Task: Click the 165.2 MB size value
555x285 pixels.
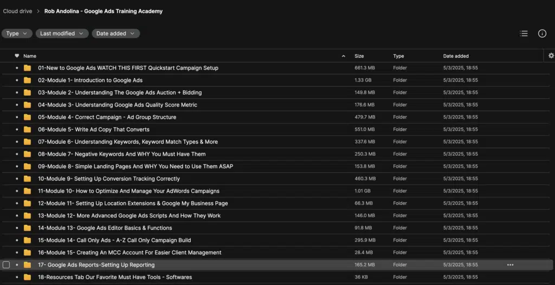Action: click(x=365, y=265)
